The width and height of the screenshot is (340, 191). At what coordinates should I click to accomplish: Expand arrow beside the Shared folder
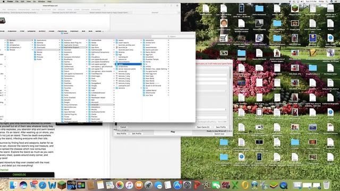point(32,50)
